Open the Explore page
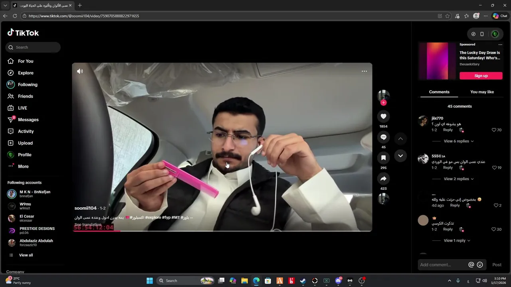 coord(26,73)
